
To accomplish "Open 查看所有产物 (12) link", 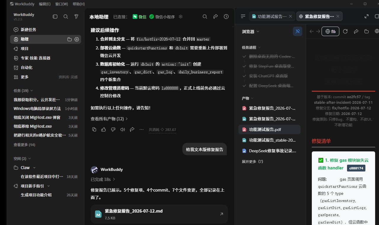I will 109,119.
